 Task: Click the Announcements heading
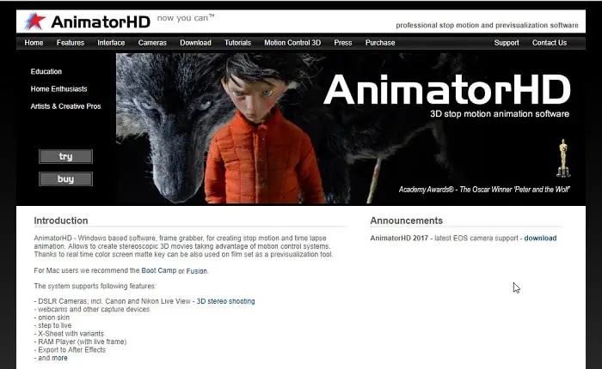click(x=406, y=221)
